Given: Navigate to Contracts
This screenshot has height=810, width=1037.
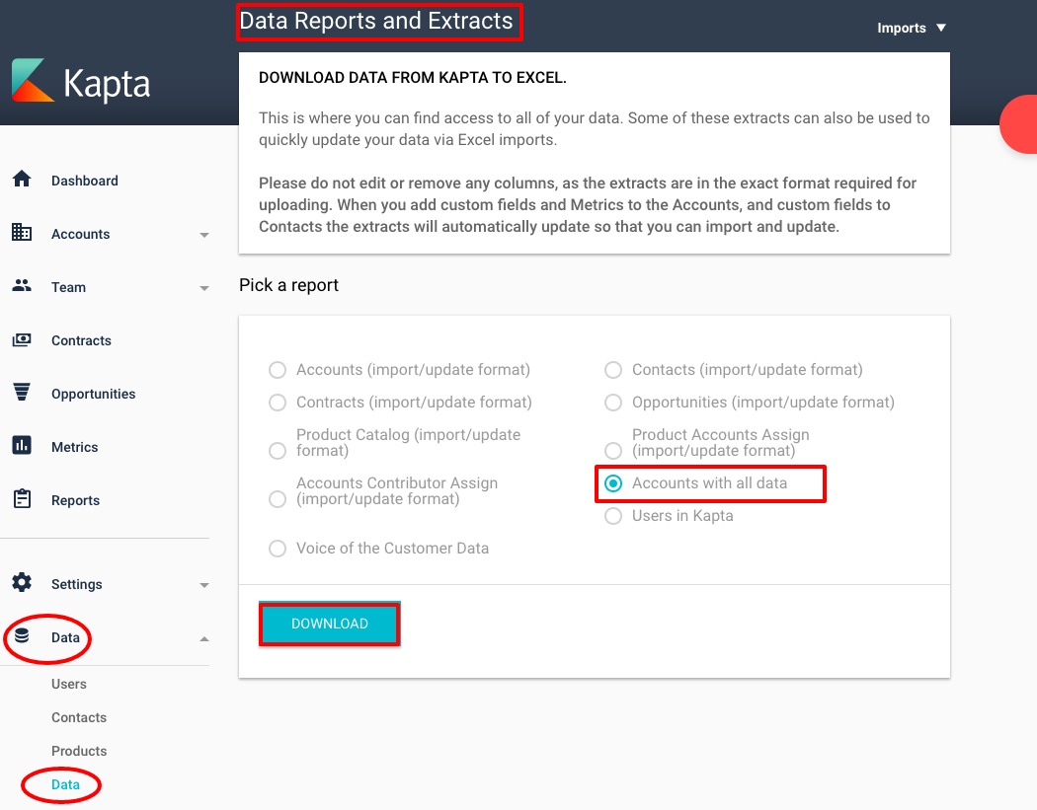Looking at the screenshot, I should tap(81, 340).
